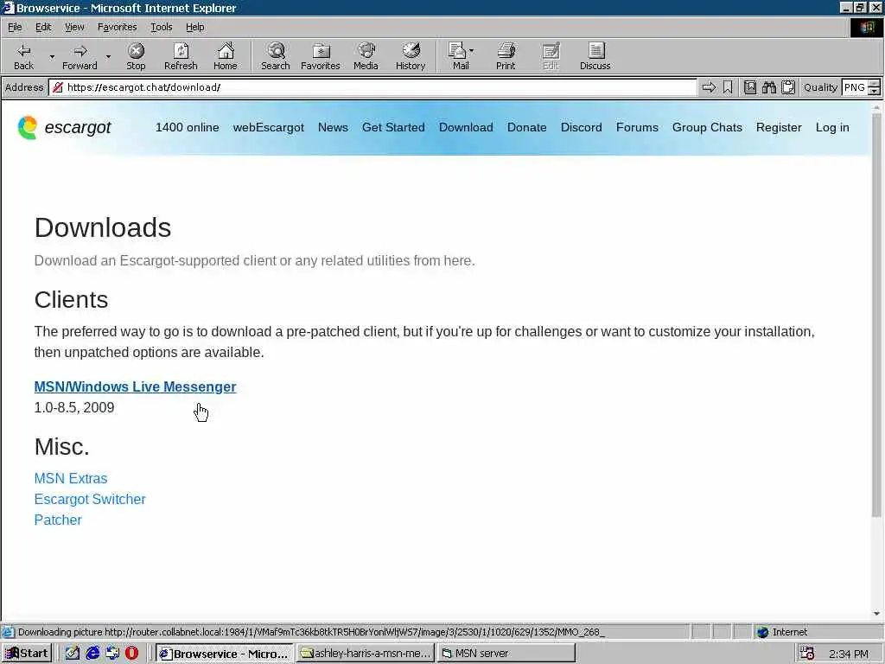Viewport: 885px width, 664px height.
Task: Open the Discord nav link
Action: pyautogui.click(x=582, y=128)
